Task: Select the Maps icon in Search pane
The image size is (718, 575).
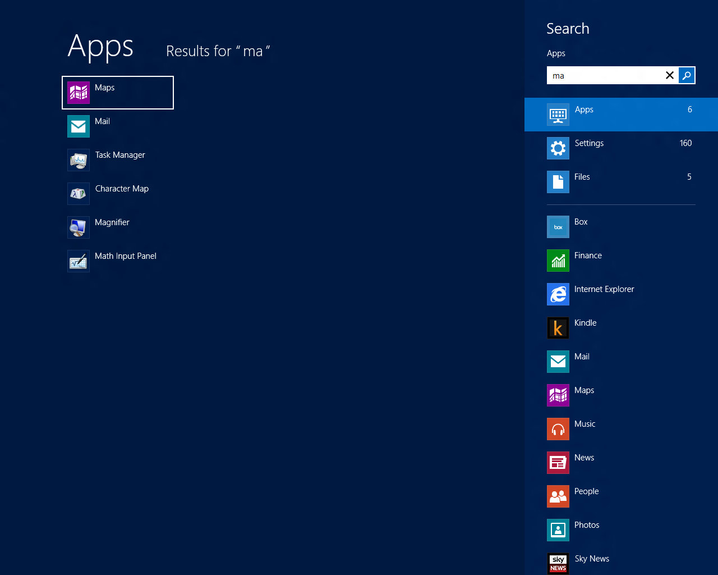Action: click(x=558, y=395)
